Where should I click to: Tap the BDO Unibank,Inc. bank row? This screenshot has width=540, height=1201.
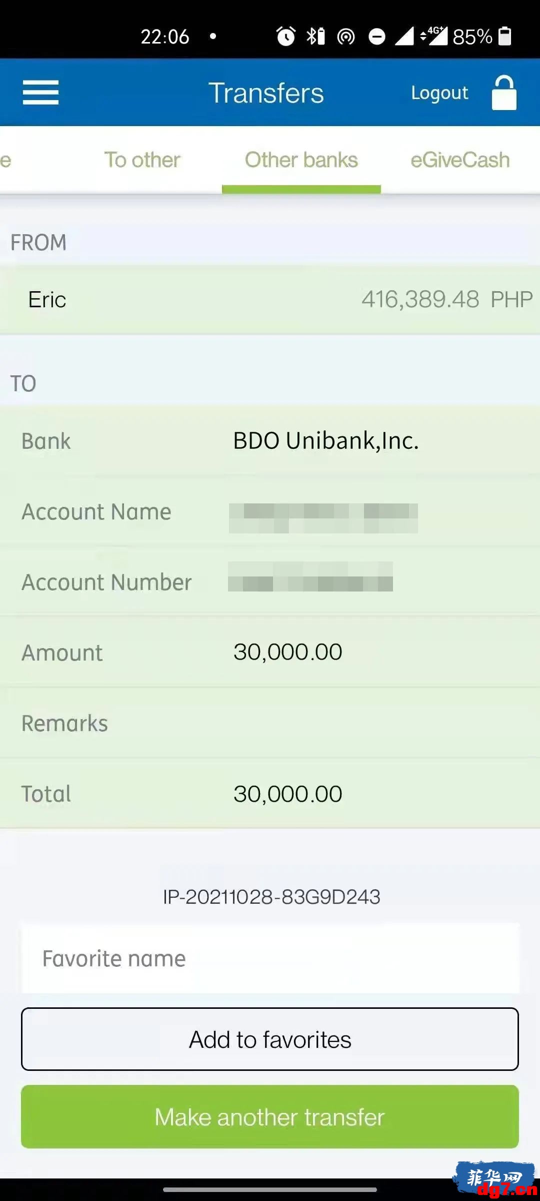tap(270, 441)
